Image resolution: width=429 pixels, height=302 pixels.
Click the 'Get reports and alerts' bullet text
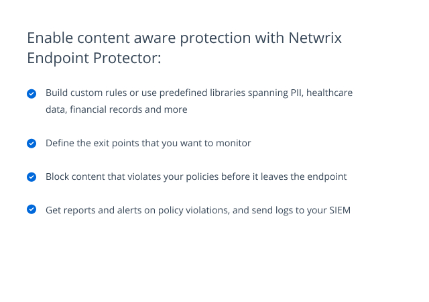[x=198, y=210]
